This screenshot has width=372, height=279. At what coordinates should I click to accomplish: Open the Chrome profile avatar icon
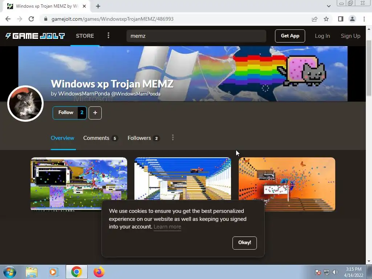click(352, 19)
